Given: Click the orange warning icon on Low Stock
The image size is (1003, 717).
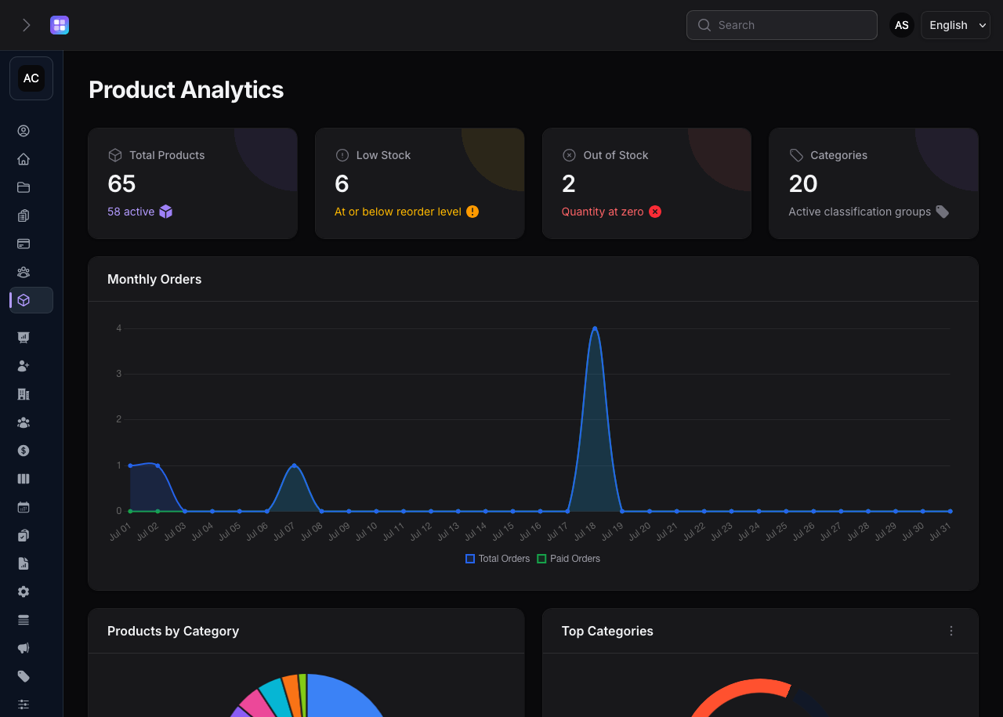Looking at the screenshot, I should point(473,212).
